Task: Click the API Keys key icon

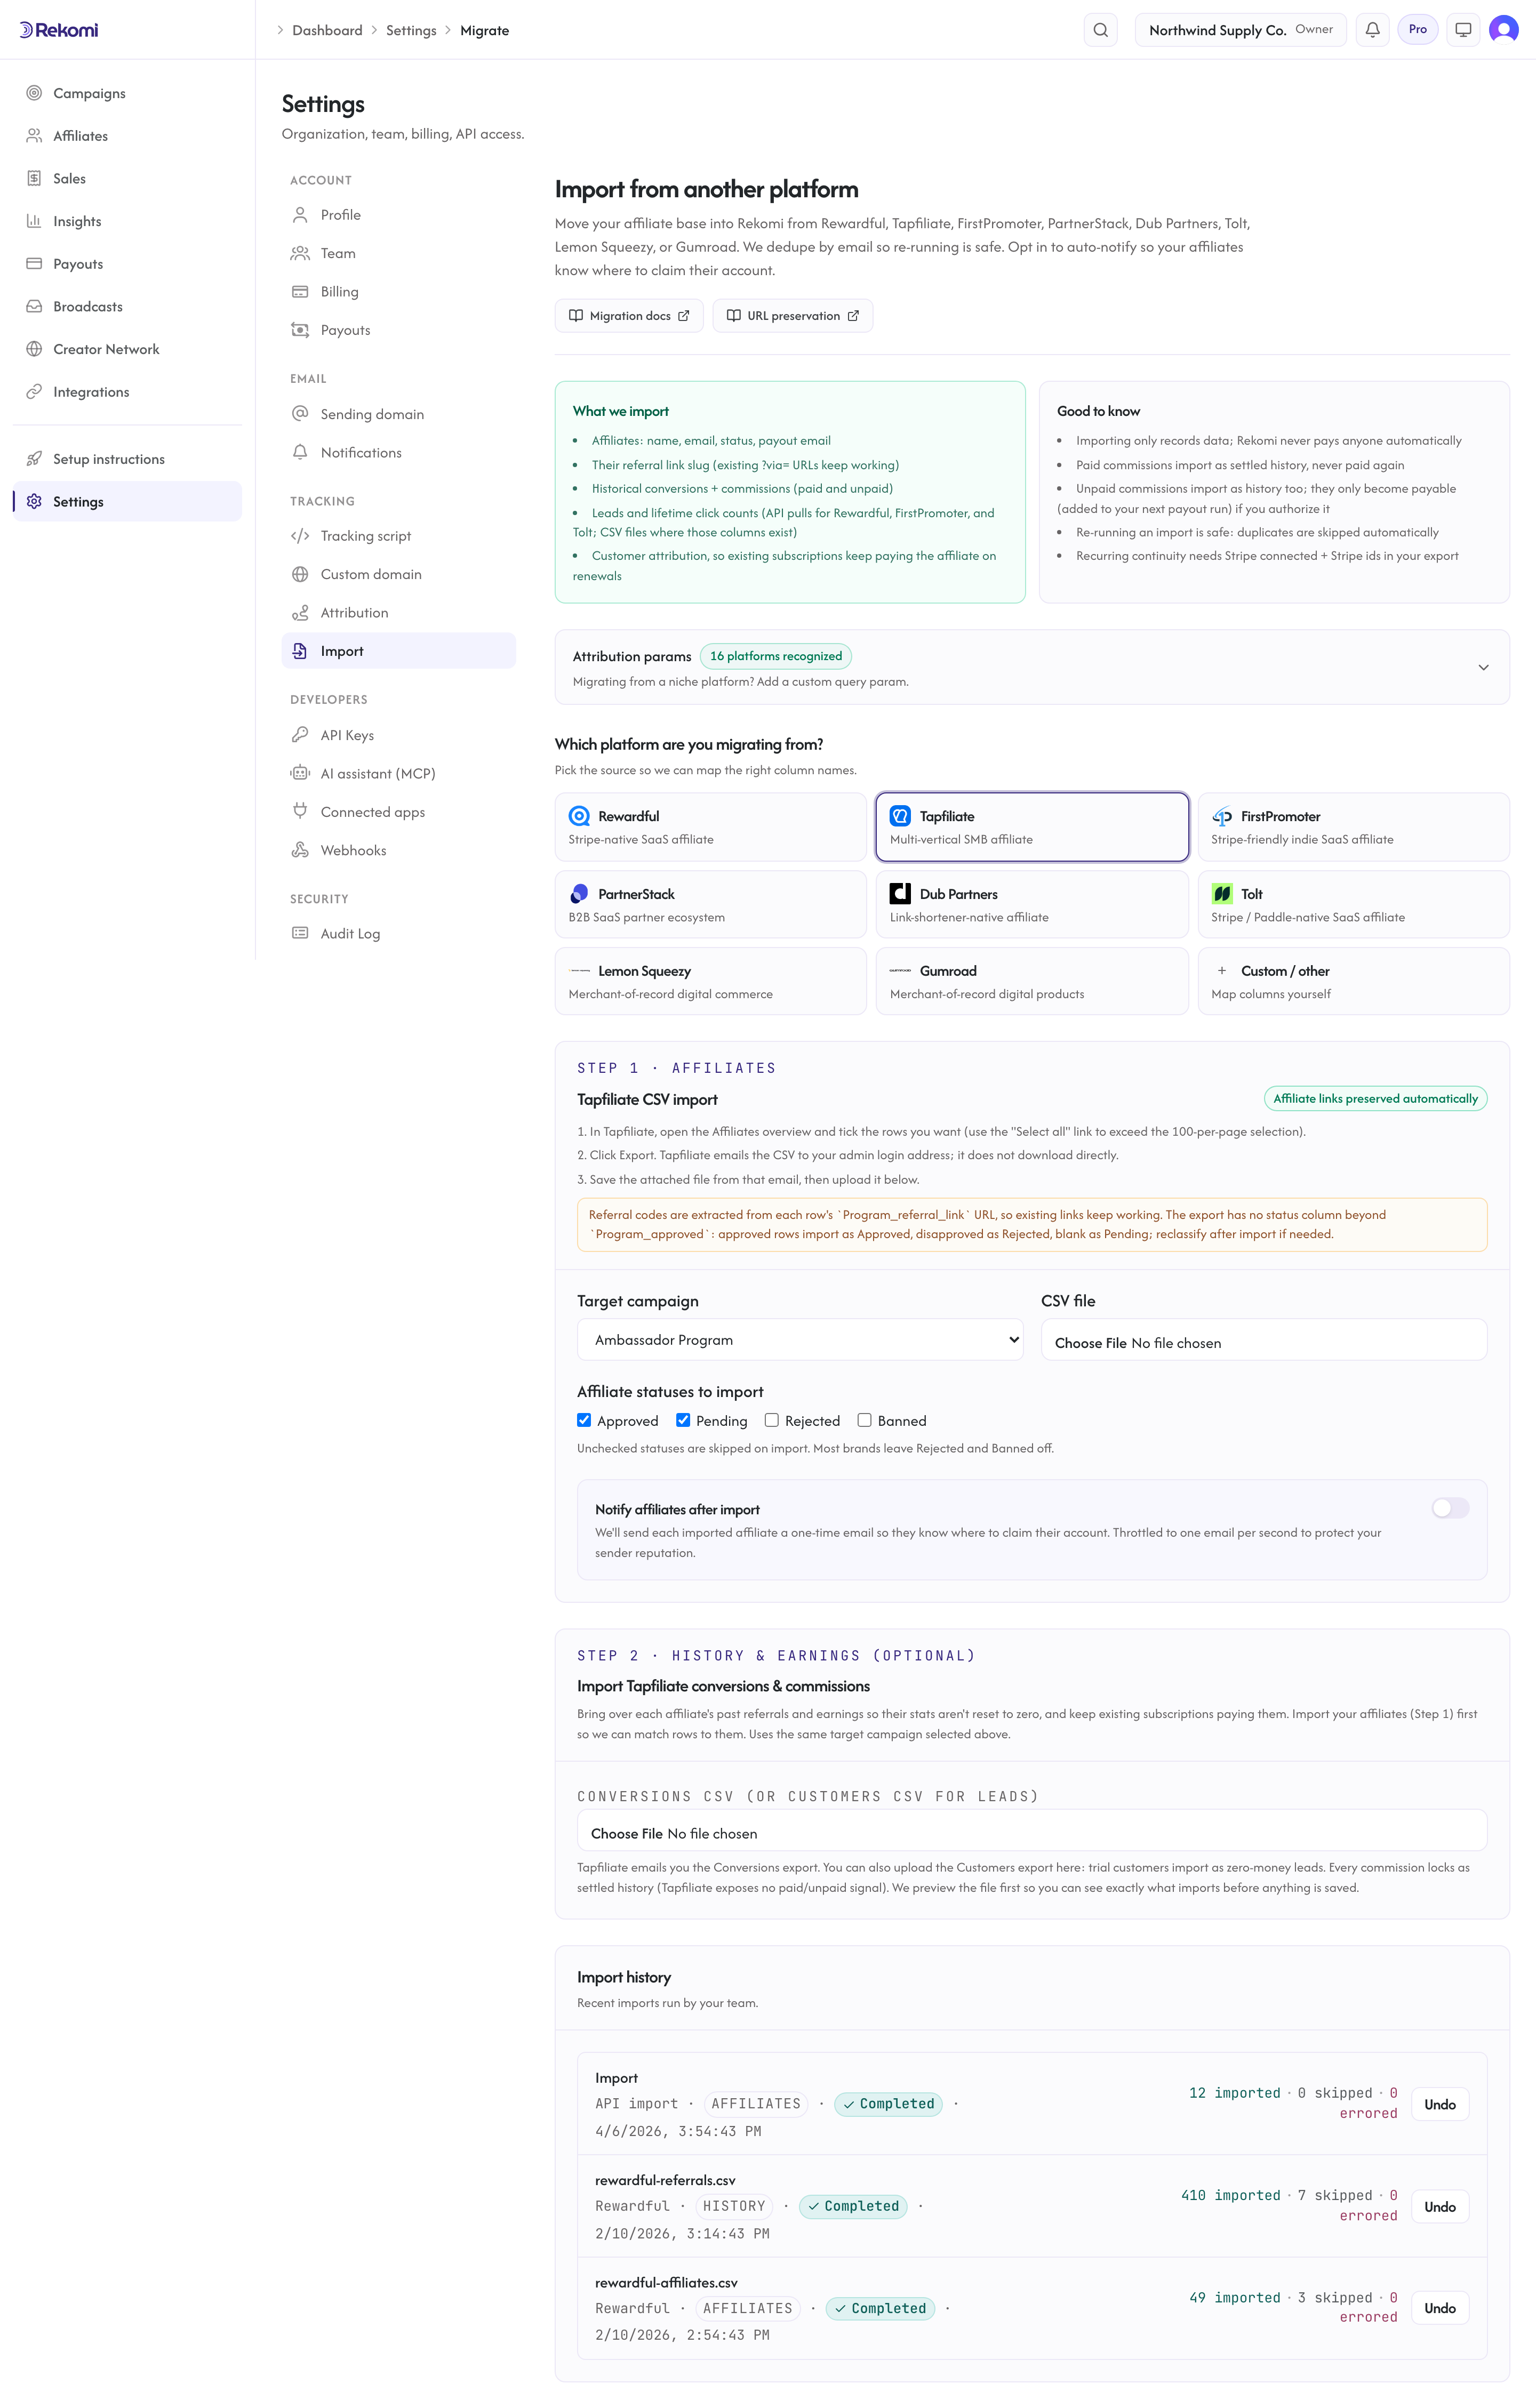Action: pos(300,735)
